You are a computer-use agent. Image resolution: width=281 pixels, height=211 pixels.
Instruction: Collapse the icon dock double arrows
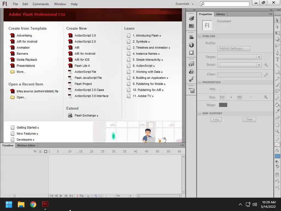click(194, 10)
